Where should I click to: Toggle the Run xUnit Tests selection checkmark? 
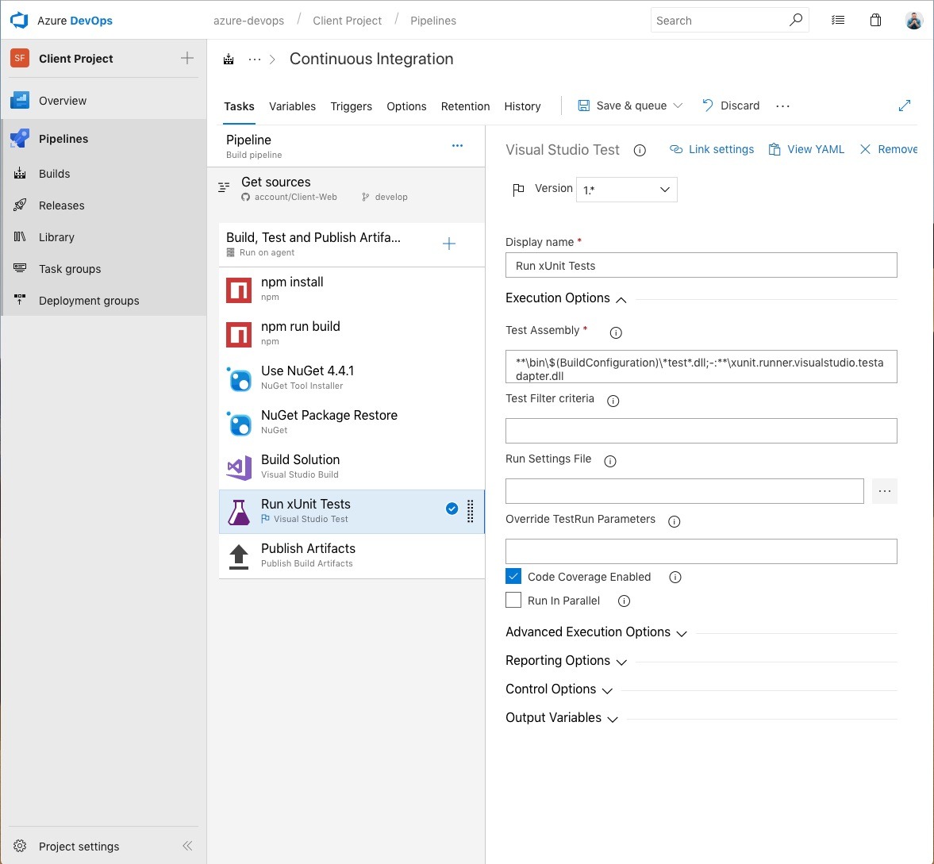[452, 509]
